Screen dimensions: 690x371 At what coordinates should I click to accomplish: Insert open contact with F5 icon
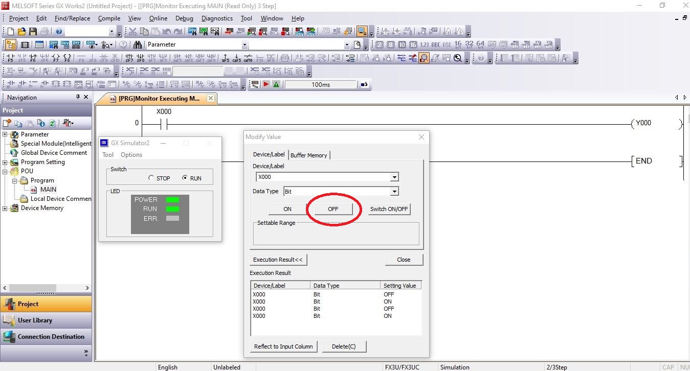click(11, 58)
